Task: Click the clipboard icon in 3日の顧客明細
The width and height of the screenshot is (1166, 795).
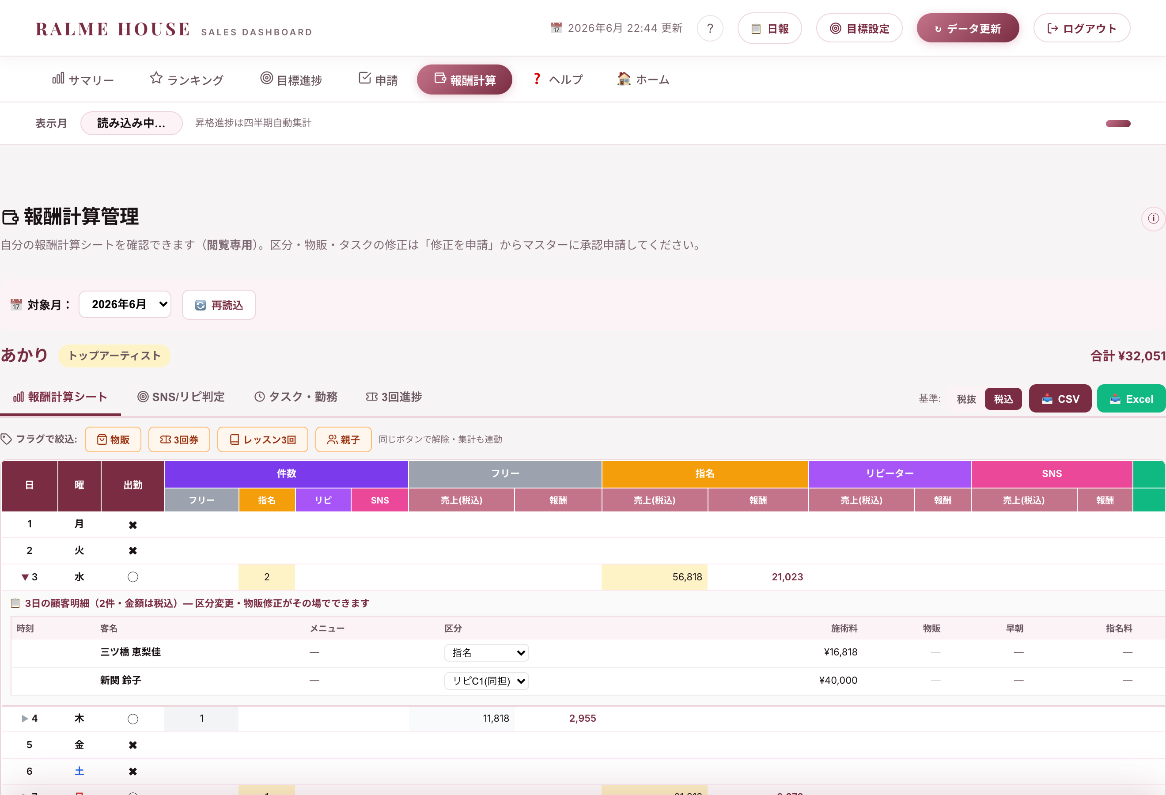Action: (15, 603)
